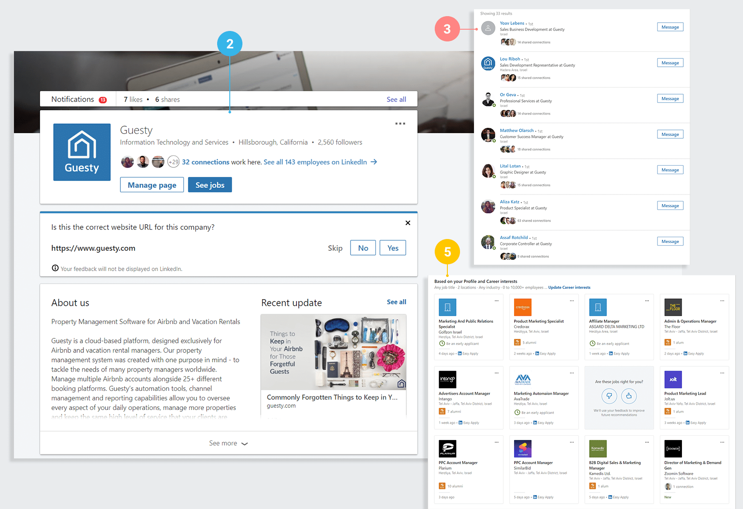743x509 pixels.
Task: Open options menu on SimilarBid job card
Action: (572, 442)
